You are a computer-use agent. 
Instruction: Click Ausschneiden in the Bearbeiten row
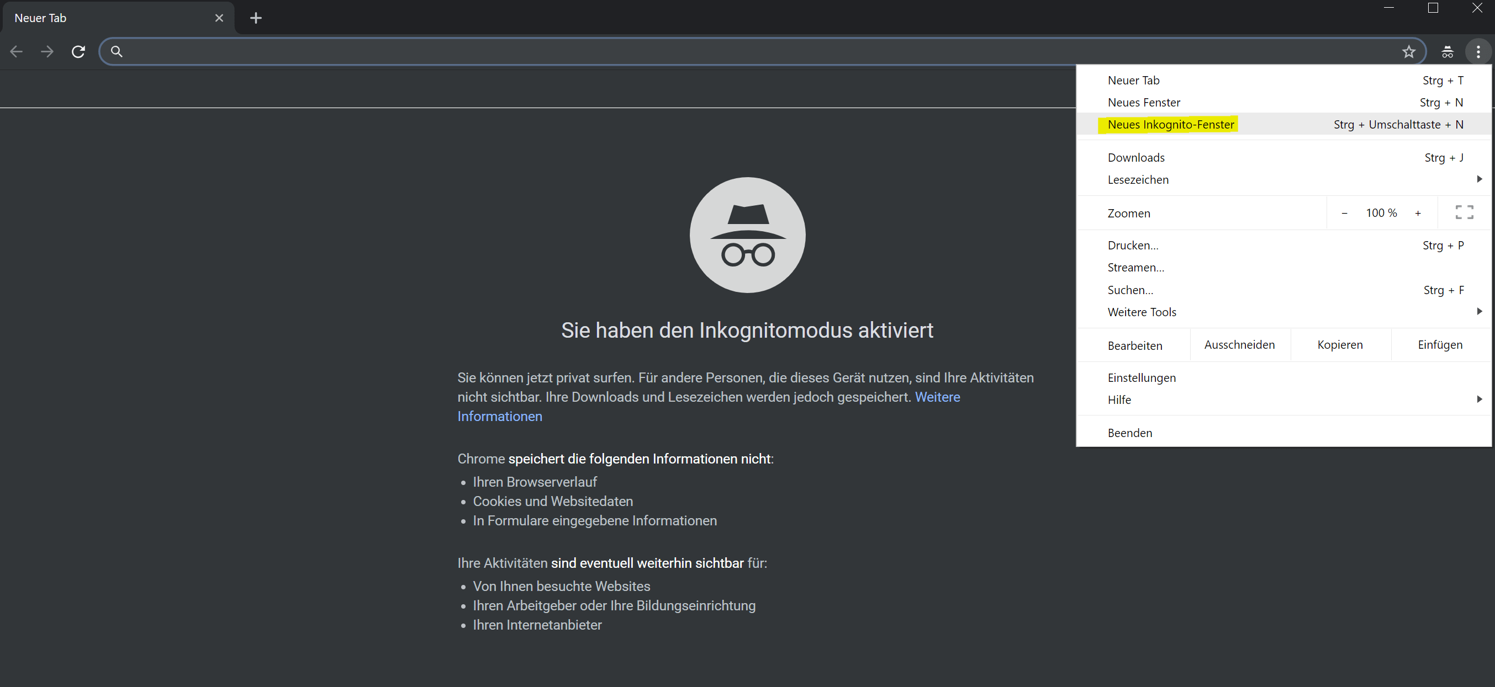[x=1240, y=345]
